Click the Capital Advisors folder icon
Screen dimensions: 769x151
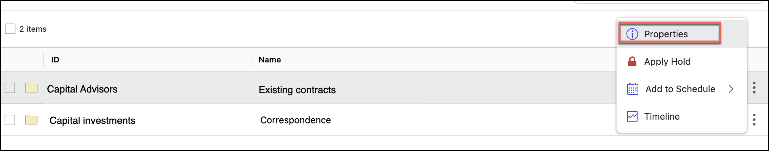tap(31, 88)
